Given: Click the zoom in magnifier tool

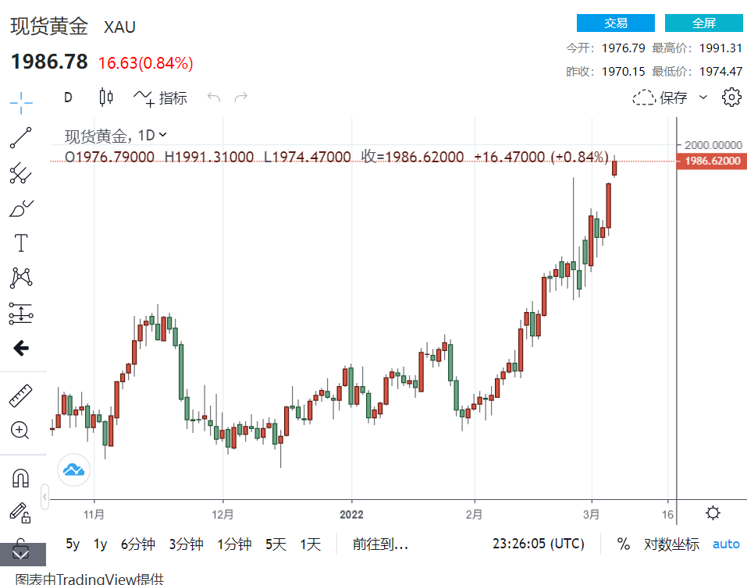Looking at the screenshot, I should 21,430.
